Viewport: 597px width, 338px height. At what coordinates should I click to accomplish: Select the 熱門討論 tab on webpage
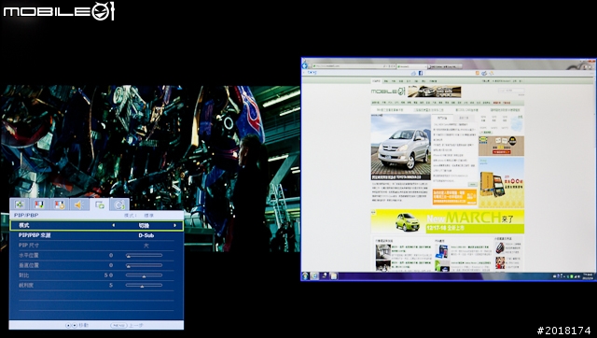[x=442, y=119]
